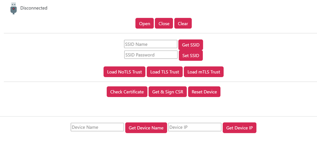The width and height of the screenshot is (317, 141).
Task: Focus the SSID Password field
Action: click(x=151, y=55)
